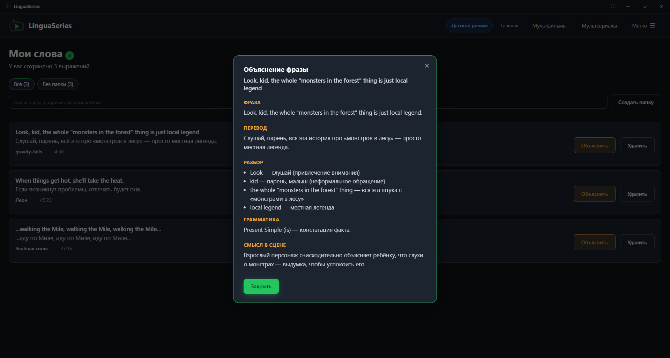Click the green count badge by Мои слова
This screenshot has width=670, height=358.
[x=69, y=55]
